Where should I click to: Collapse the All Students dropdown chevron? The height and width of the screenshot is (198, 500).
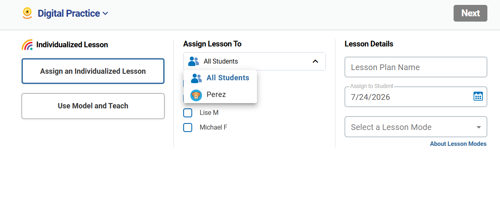[x=315, y=62]
